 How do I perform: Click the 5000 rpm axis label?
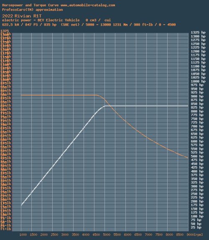[107, 235]
